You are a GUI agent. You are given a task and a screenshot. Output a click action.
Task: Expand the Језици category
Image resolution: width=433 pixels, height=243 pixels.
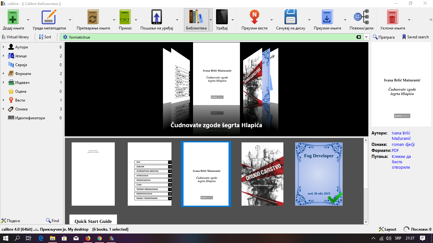point(3,56)
